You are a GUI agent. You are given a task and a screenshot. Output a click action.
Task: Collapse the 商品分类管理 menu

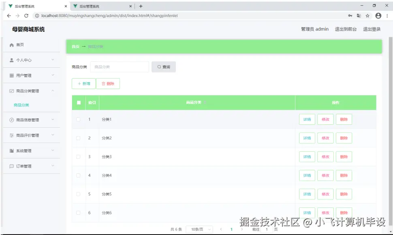(32, 91)
